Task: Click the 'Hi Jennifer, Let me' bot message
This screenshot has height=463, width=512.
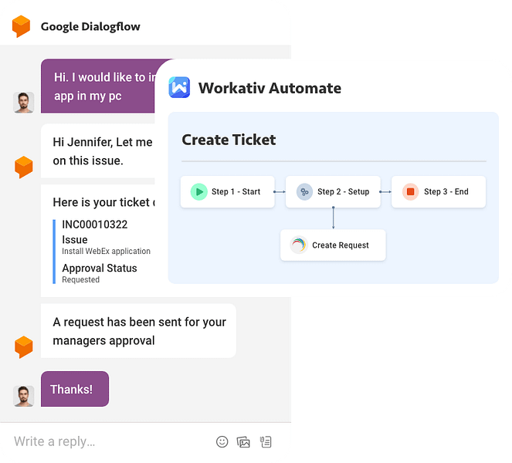Action: 98,151
